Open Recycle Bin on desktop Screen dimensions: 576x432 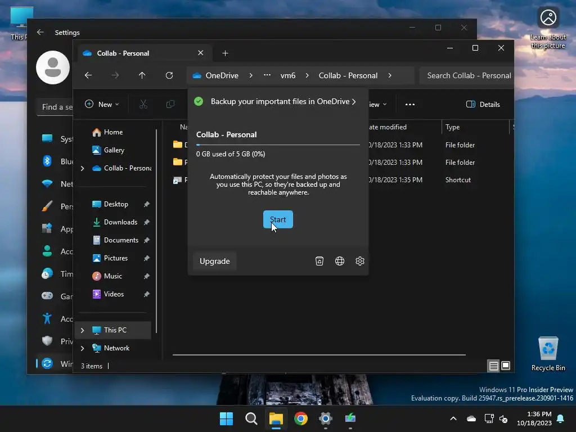pyautogui.click(x=548, y=354)
